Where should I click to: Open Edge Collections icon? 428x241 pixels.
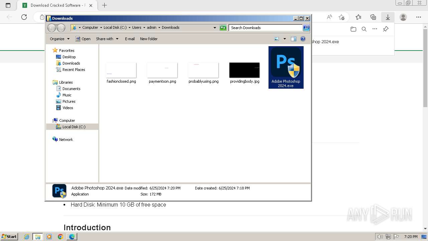pyautogui.click(x=373, y=17)
